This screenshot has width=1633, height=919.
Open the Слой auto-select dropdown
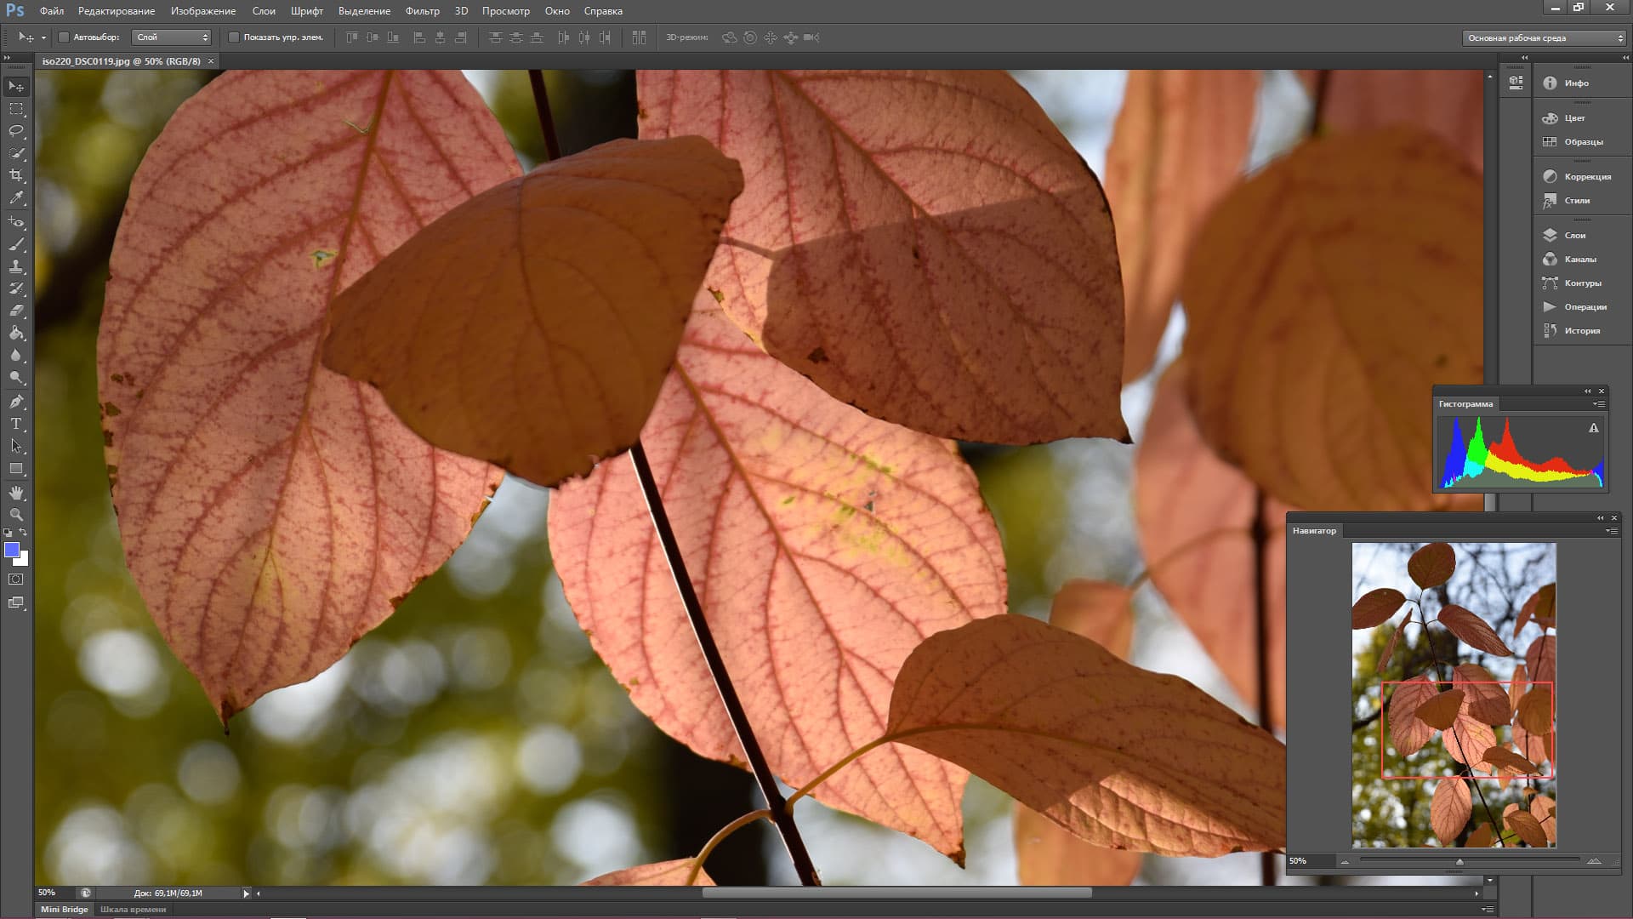point(172,37)
